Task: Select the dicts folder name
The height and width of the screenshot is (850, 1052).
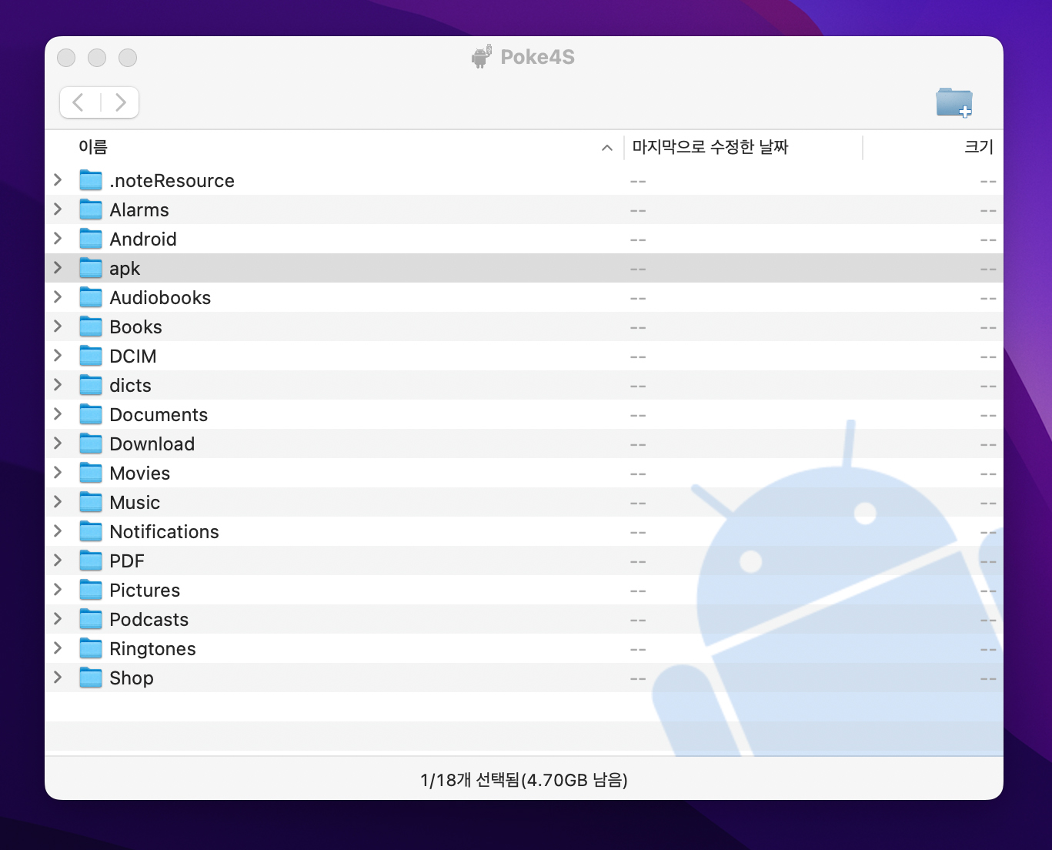Action: 130,386
